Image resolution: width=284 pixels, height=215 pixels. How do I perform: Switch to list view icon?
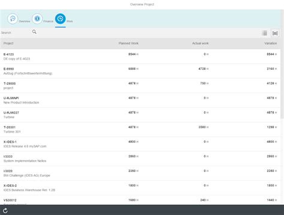pos(265,33)
